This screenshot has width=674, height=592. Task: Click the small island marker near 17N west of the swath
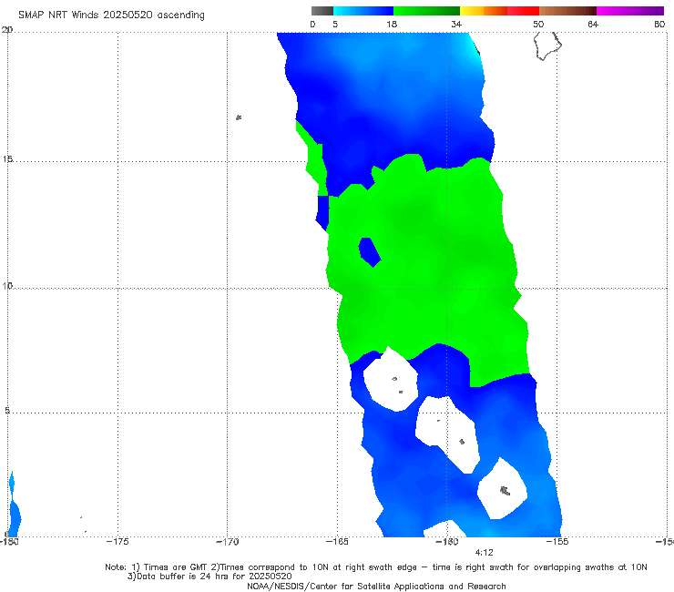tap(239, 117)
